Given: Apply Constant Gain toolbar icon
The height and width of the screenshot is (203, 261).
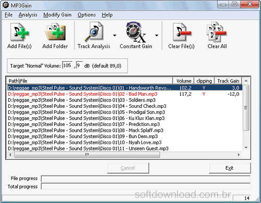Looking at the screenshot, I should tap(136, 32).
